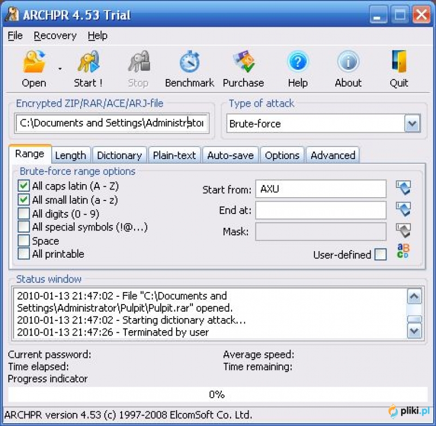The image size is (436, 426).
Task: Click the status window scroll-up arrow
Action: tap(414, 296)
